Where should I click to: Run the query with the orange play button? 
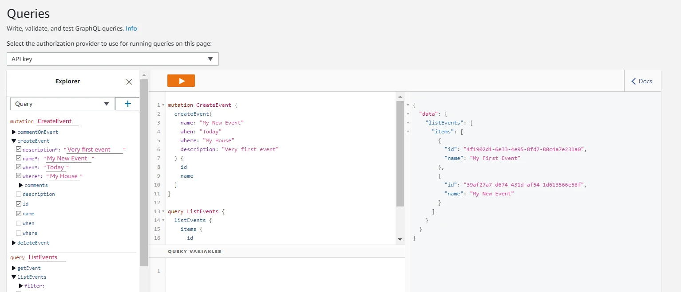pyautogui.click(x=181, y=81)
